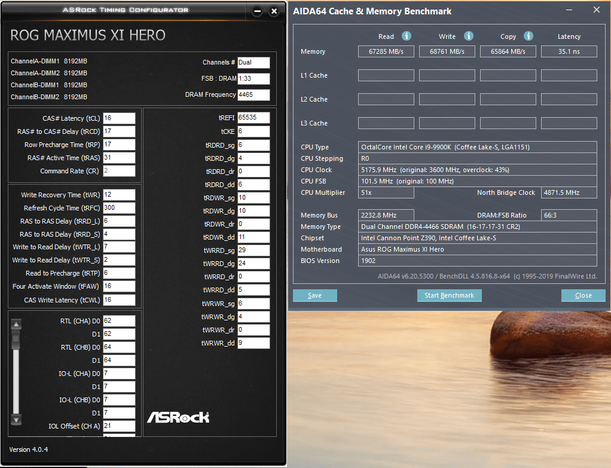Click the ChannelA-DIMM1 8192MB entry
The image size is (611, 468).
(49, 61)
